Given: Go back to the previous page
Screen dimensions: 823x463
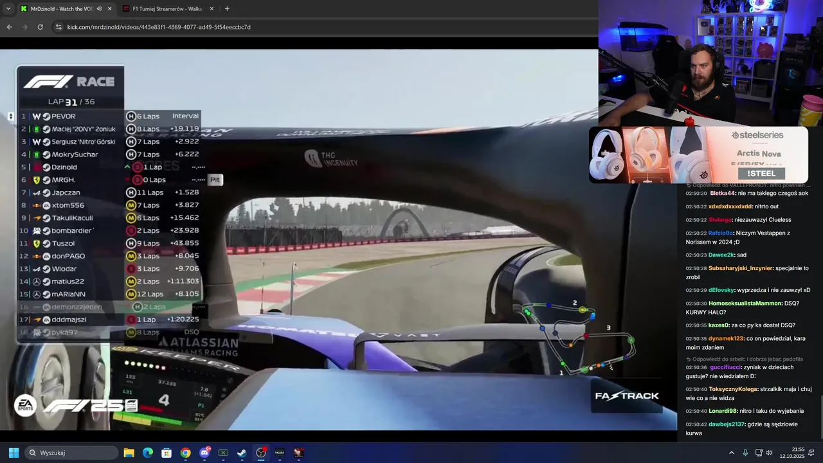Looking at the screenshot, I should [x=9, y=27].
